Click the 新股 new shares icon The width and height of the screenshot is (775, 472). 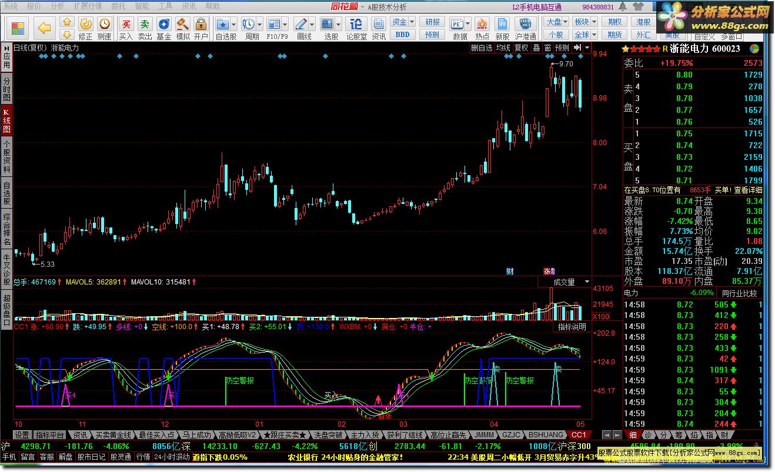[502, 28]
